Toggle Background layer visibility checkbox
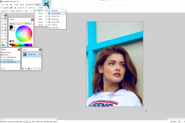Screen dimensions: 185x123 (x=40, y=54)
